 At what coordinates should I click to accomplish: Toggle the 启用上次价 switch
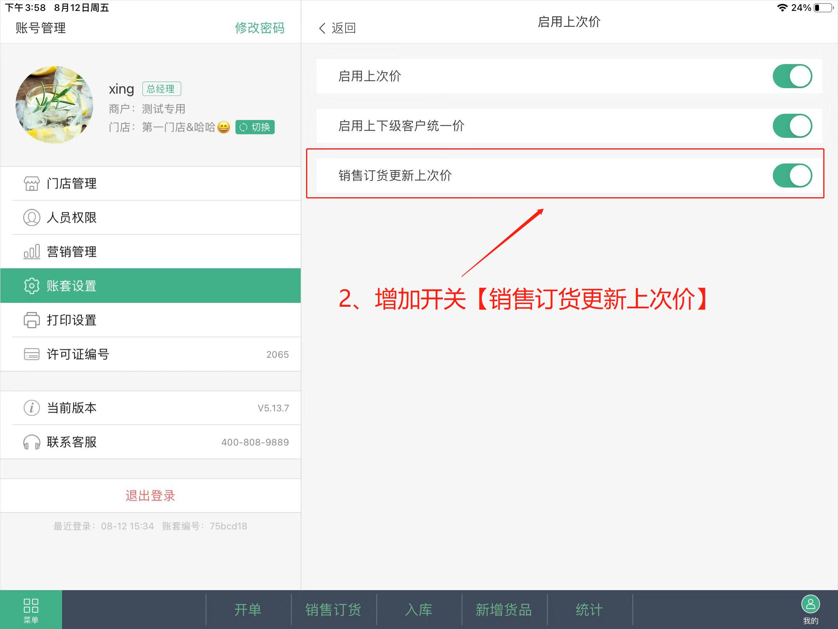792,76
